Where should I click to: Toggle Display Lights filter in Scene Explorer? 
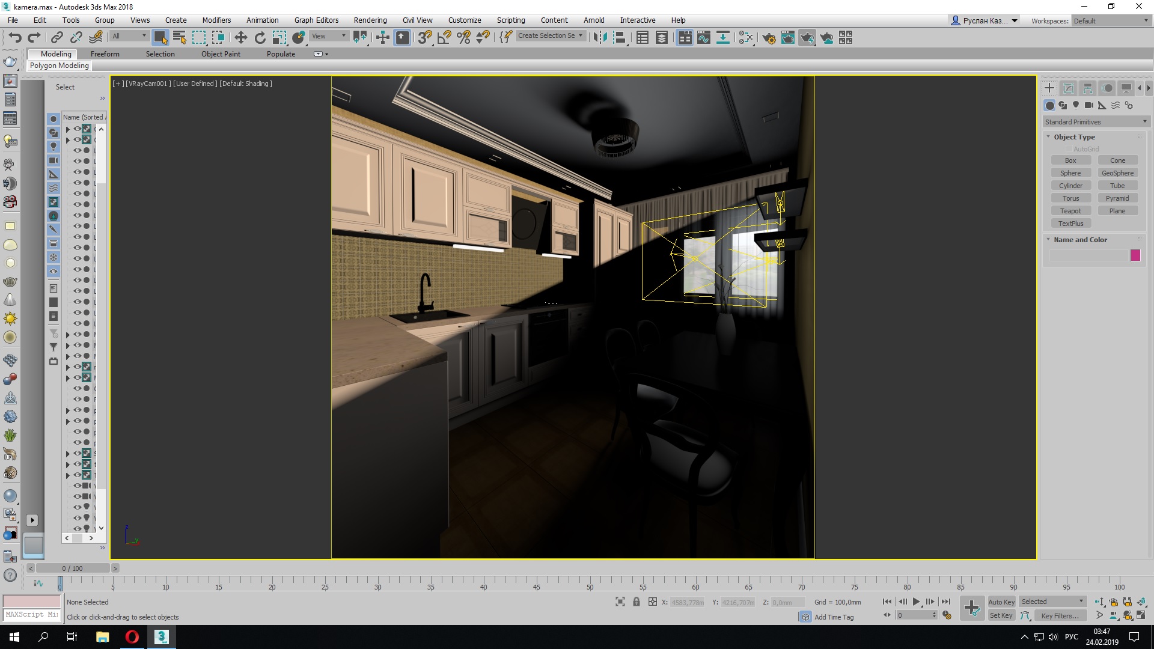pyautogui.click(x=53, y=146)
